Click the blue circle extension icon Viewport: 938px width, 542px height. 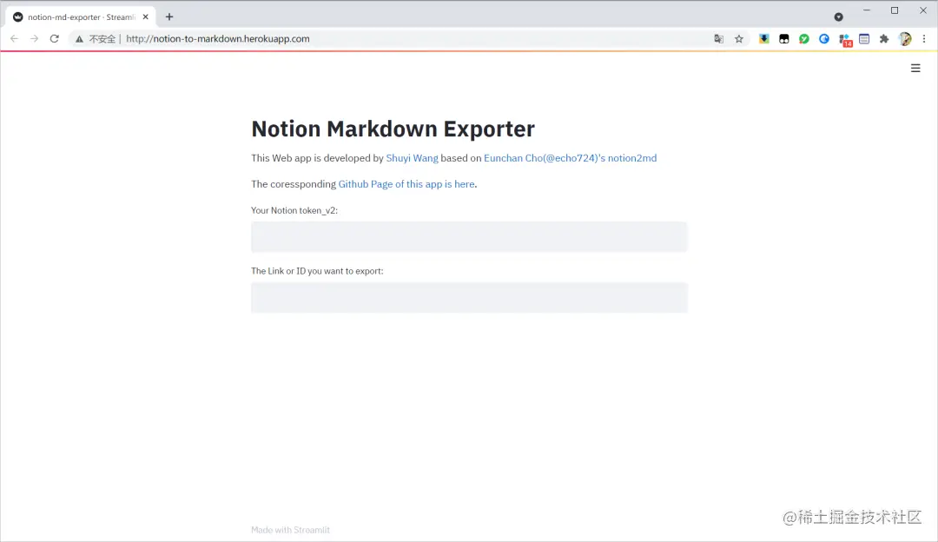pos(823,39)
